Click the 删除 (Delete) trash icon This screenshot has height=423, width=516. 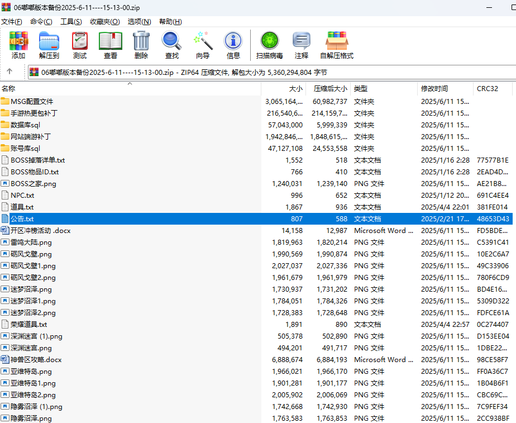(x=141, y=45)
